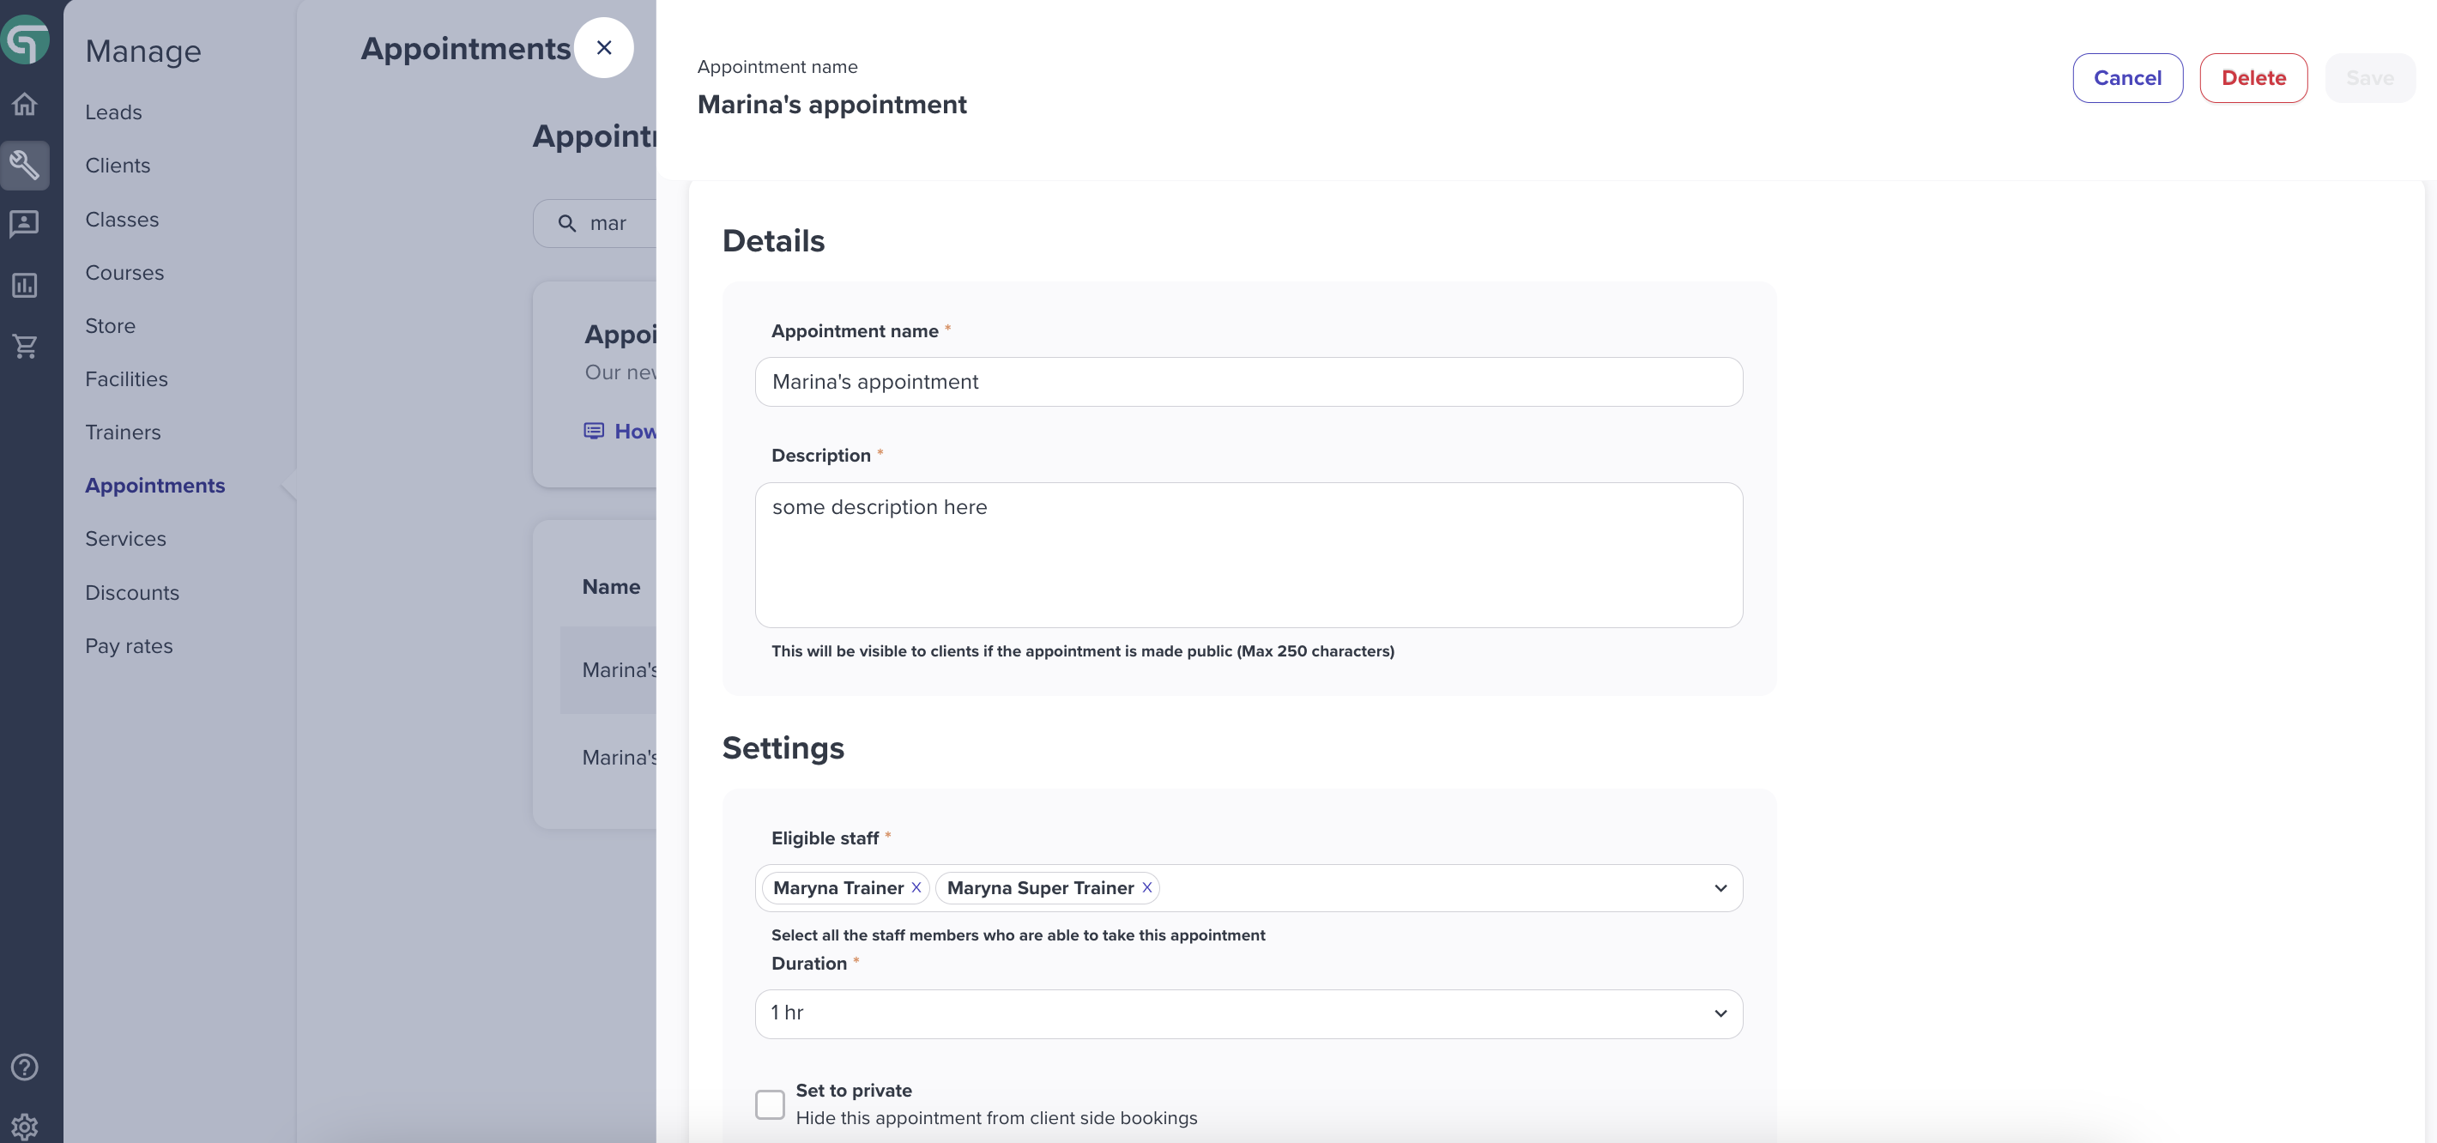The height and width of the screenshot is (1143, 2437).
Task: Open the shopping cart icon
Action: pos(25,347)
